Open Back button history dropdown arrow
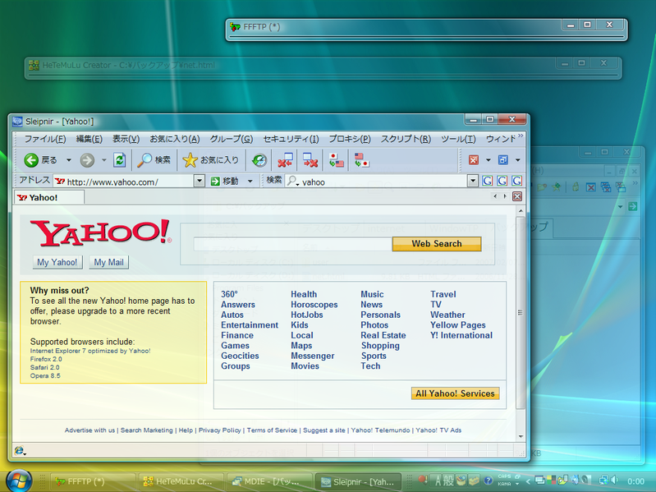The image size is (656, 492). 69,160
